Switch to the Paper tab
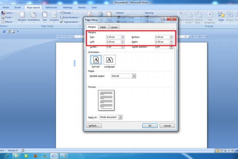 [103, 27]
